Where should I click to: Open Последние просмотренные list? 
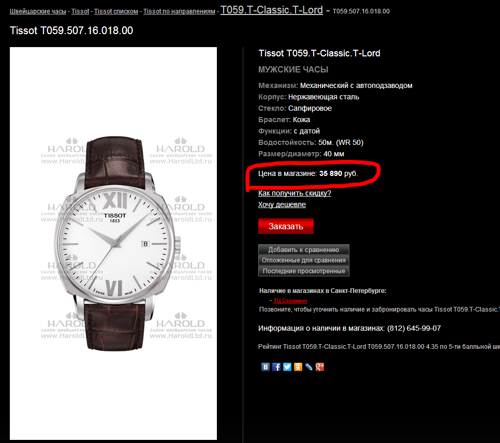tap(303, 271)
